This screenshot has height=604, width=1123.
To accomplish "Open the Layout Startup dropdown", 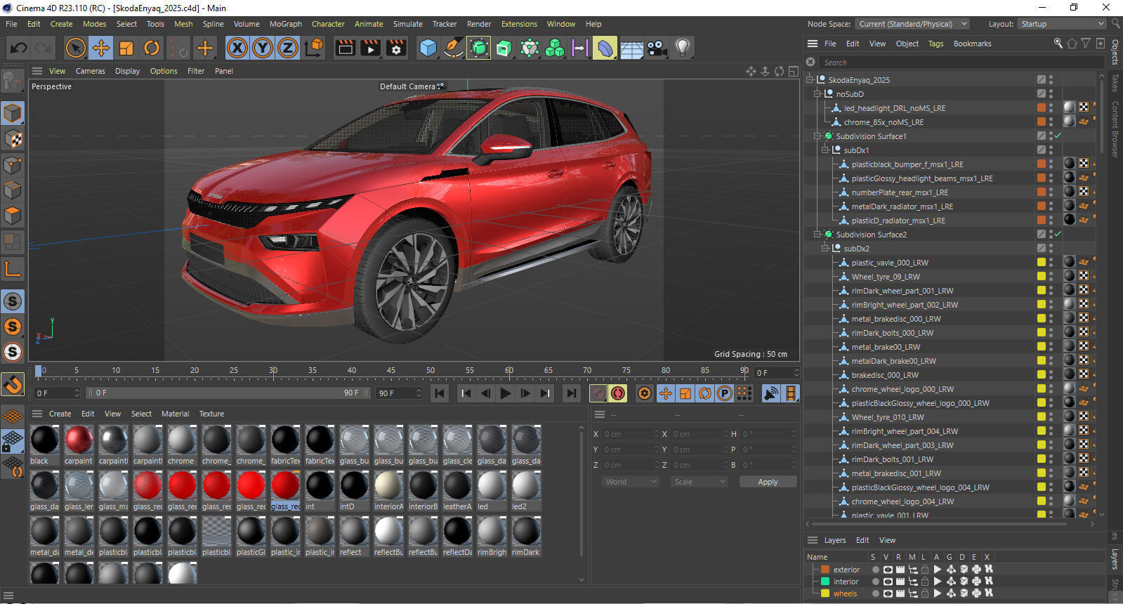I will click(1061, 24).
